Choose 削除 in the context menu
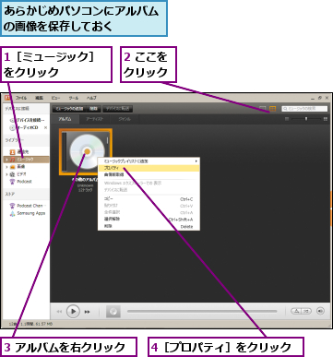Image resolution: width=333 pixels, height=357 pixels. (x=149, y=226)
